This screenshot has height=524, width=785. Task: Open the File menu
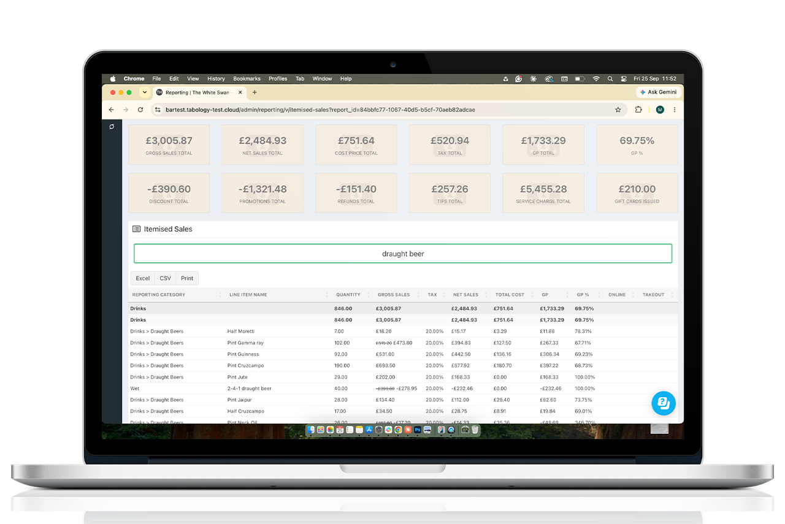click(156, 78)
